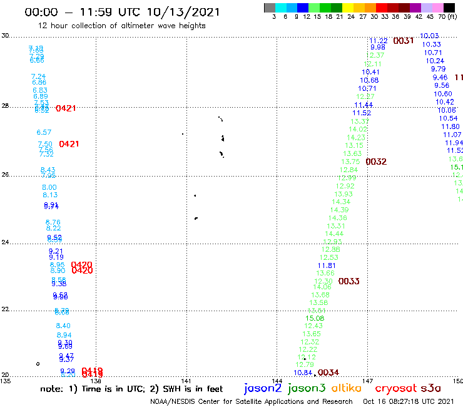463x407 pixels.
Task: Select the time stamp '0033'
Action: coord(349,281)
